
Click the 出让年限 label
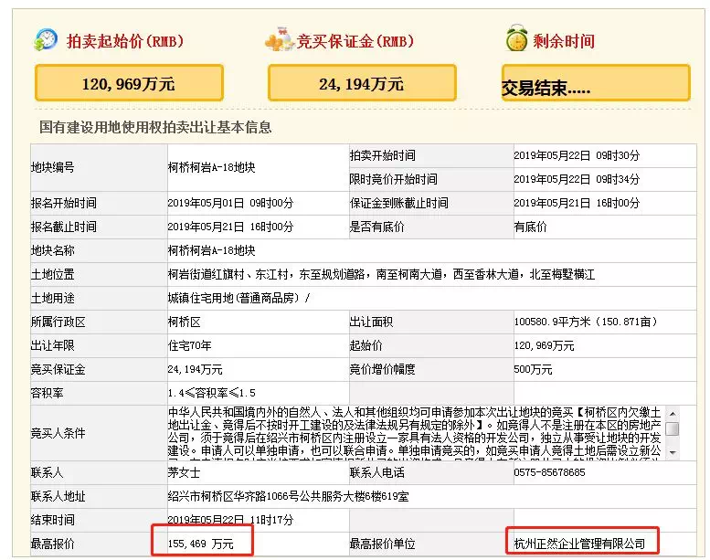click(x=52, y=346)
